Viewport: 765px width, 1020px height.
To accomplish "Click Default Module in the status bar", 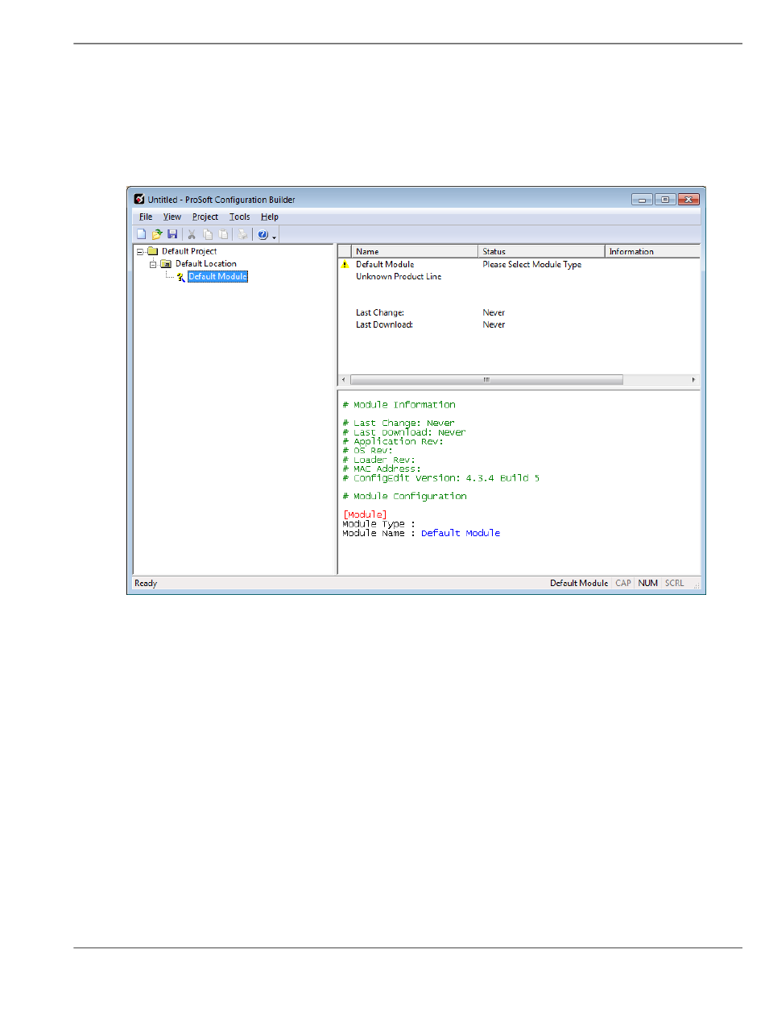I will point(579,584).
